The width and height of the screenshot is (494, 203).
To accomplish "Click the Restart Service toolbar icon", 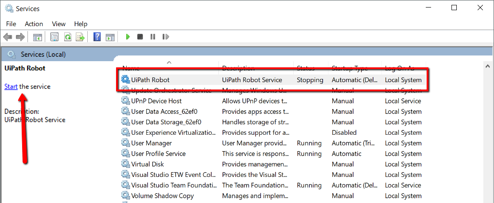I will [x=166, y=37].
